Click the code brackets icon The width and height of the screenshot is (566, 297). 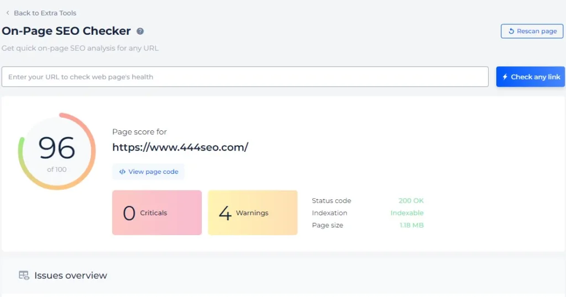click(x=122, y=172)
